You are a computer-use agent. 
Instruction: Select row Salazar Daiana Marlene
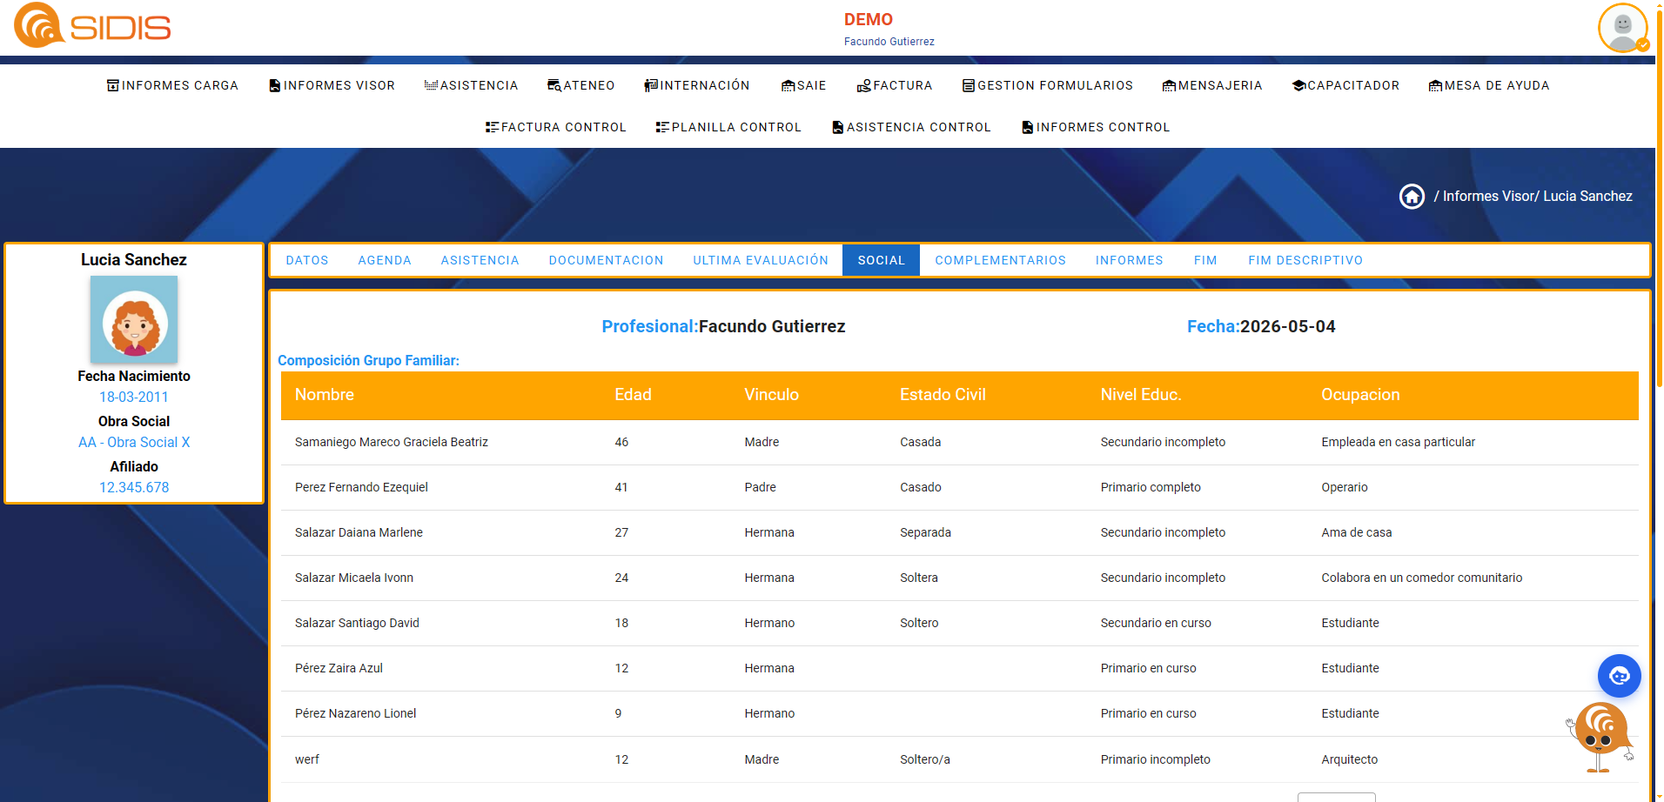click(x=959, y=532)
